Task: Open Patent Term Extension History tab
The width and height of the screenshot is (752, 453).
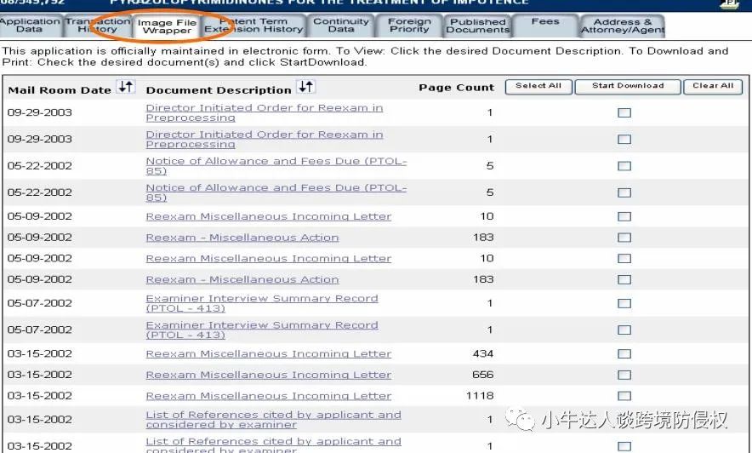Action: point(254,26)
